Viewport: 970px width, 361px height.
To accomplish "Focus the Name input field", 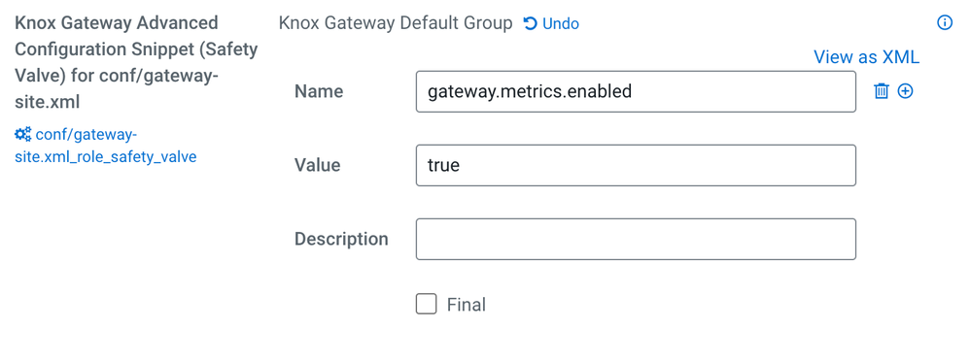I will point(636,91).
